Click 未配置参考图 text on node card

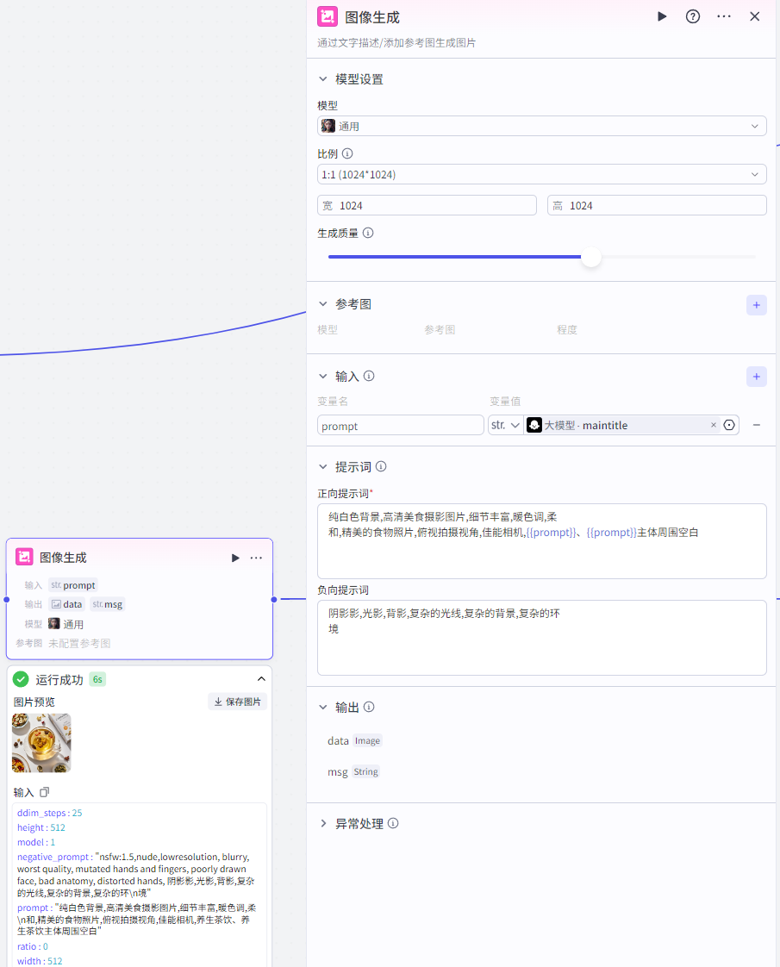(x=79, y=644)
